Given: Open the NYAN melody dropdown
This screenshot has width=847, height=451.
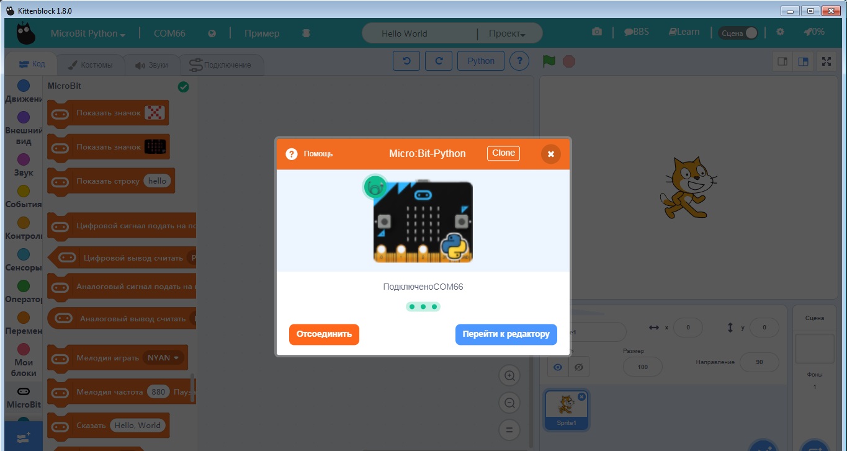Looking at the screenshot, I should (163, 358).
